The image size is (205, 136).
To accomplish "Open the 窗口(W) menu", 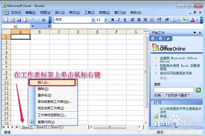I will pos(120,13).
